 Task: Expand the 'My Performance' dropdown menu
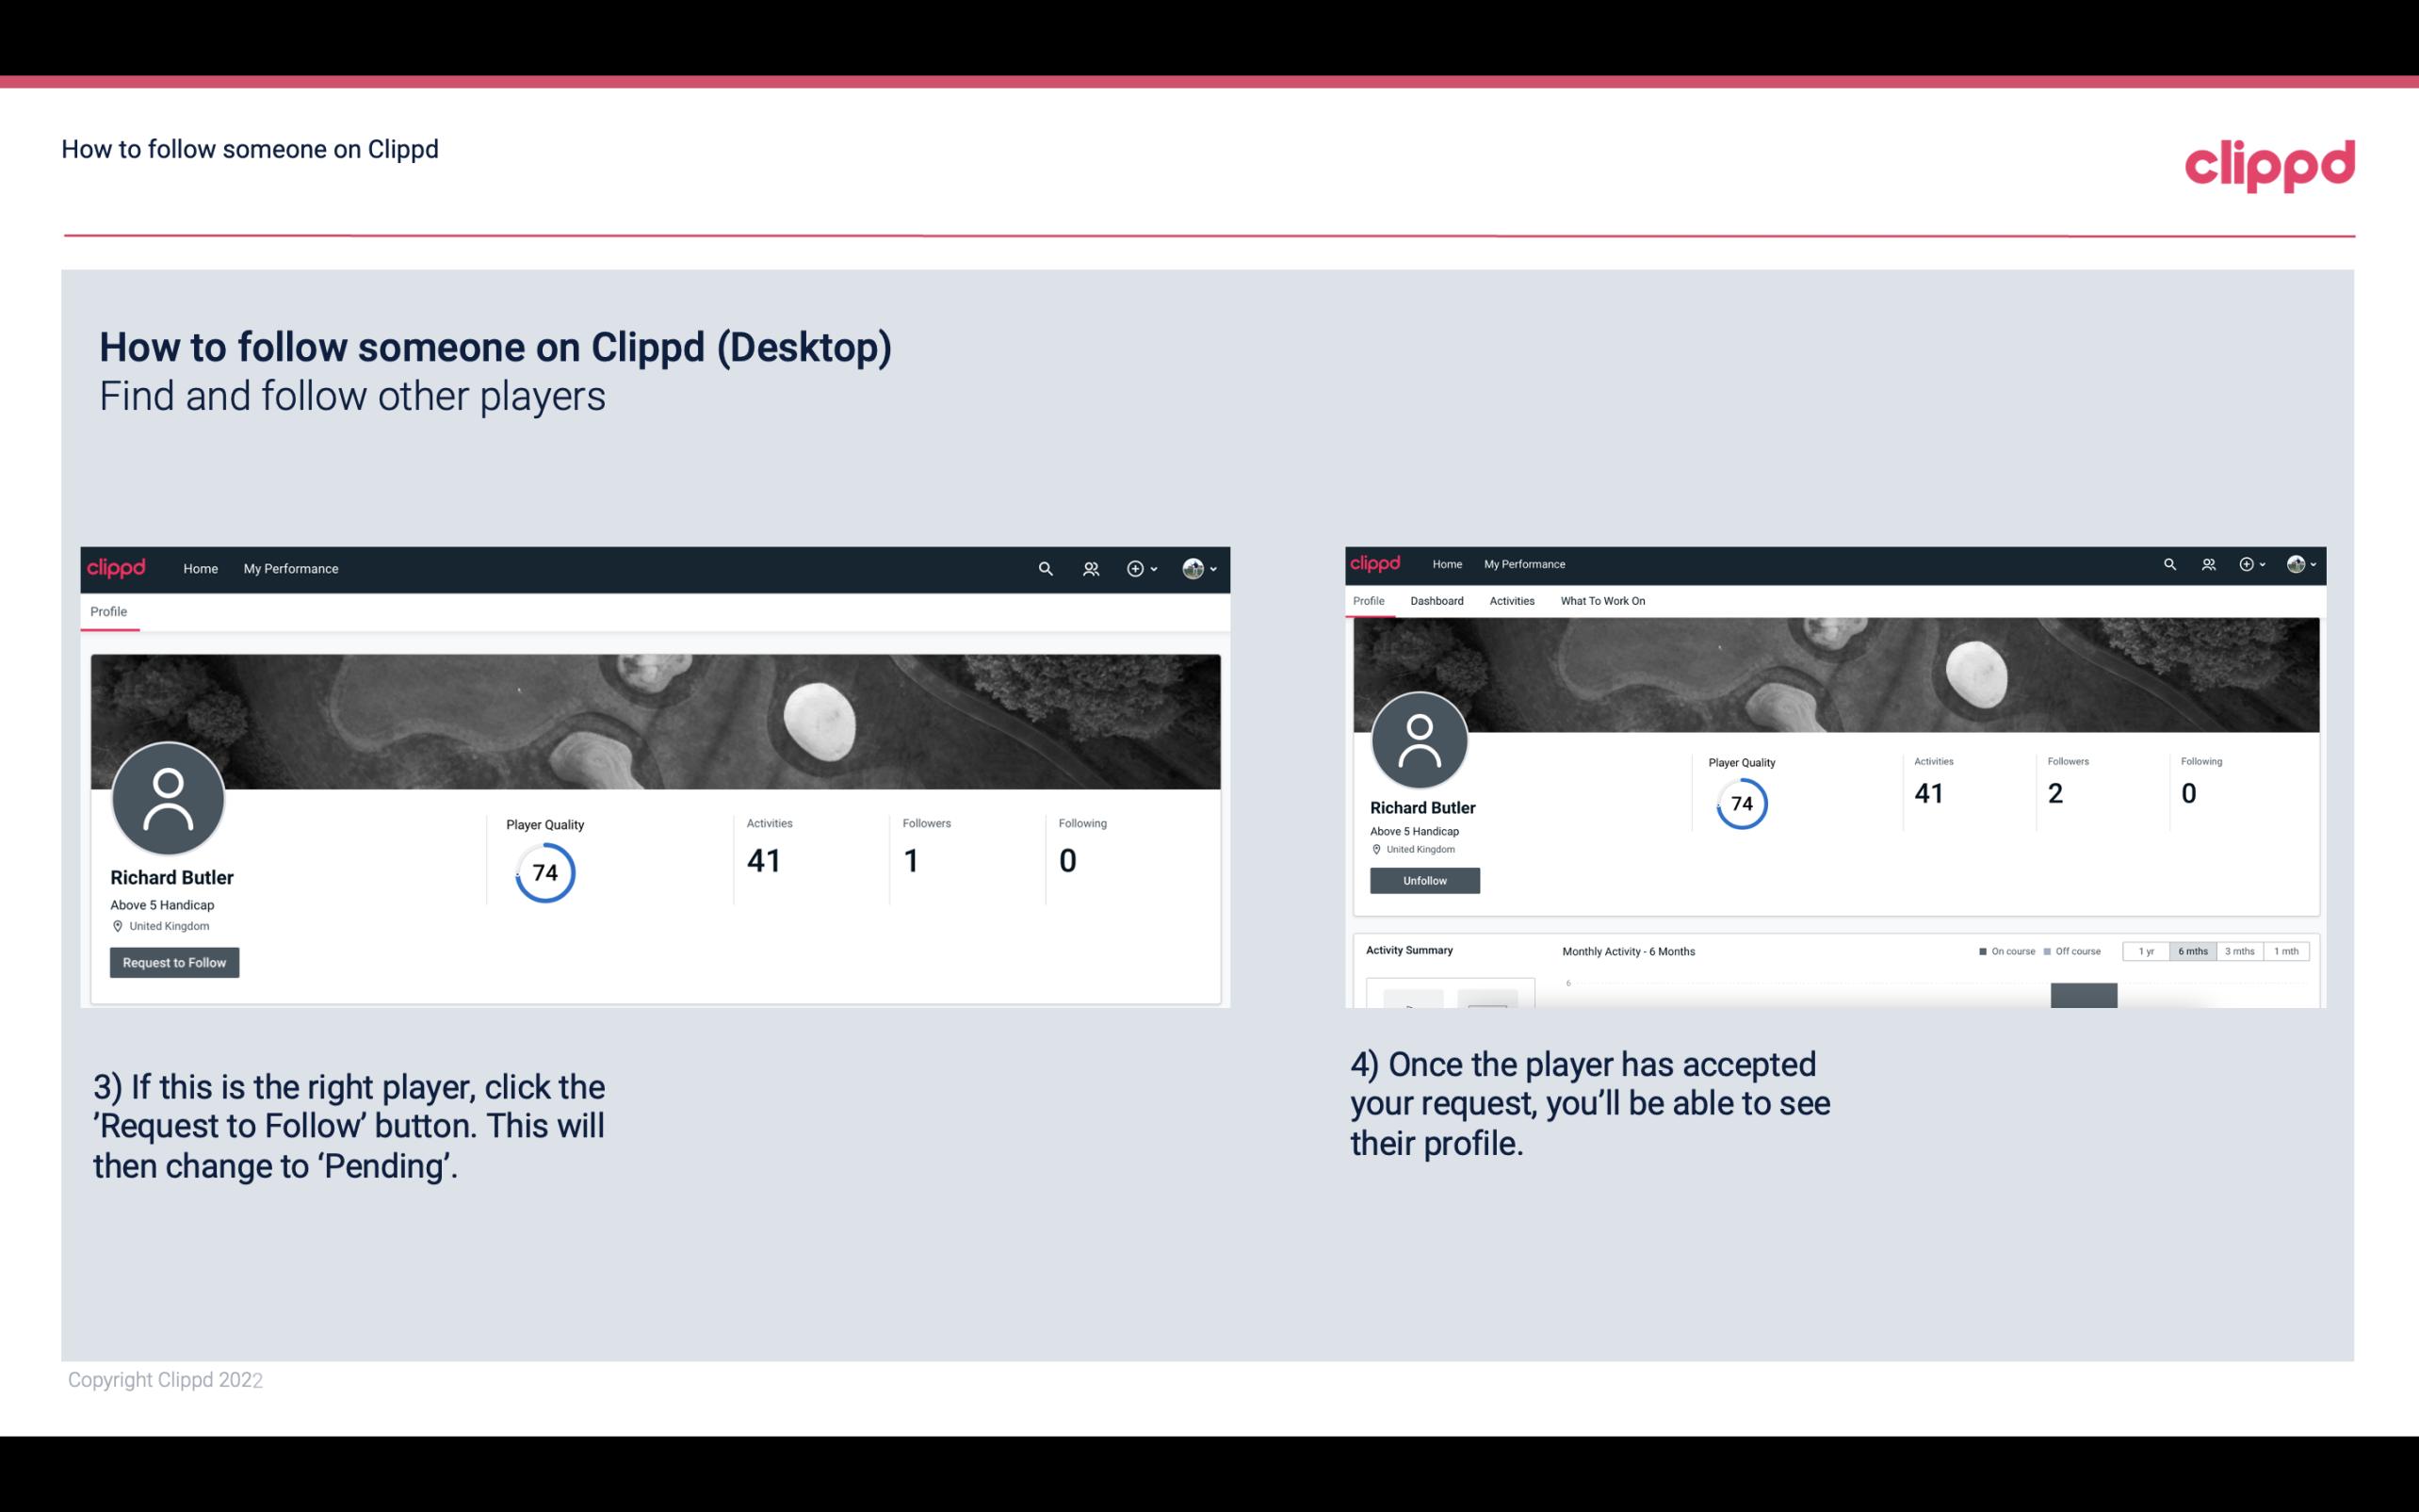(291, 568)
